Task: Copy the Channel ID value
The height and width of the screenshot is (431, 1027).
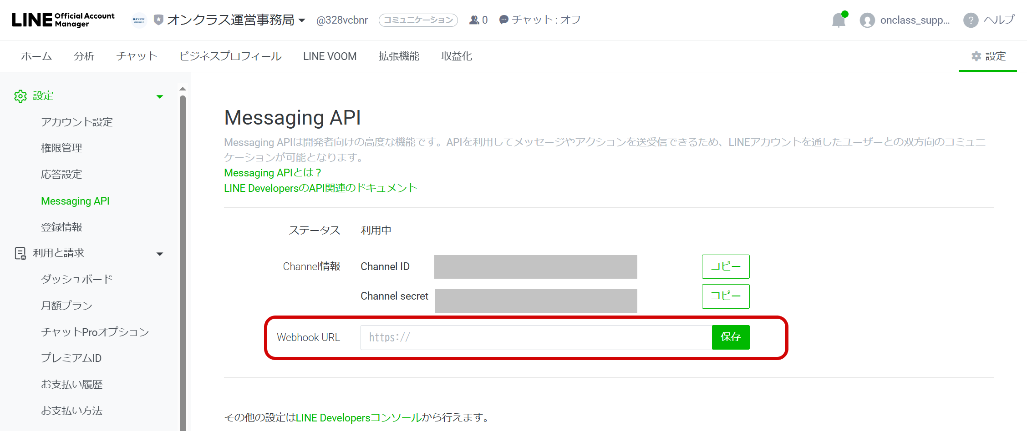Action: click(725, 266)
